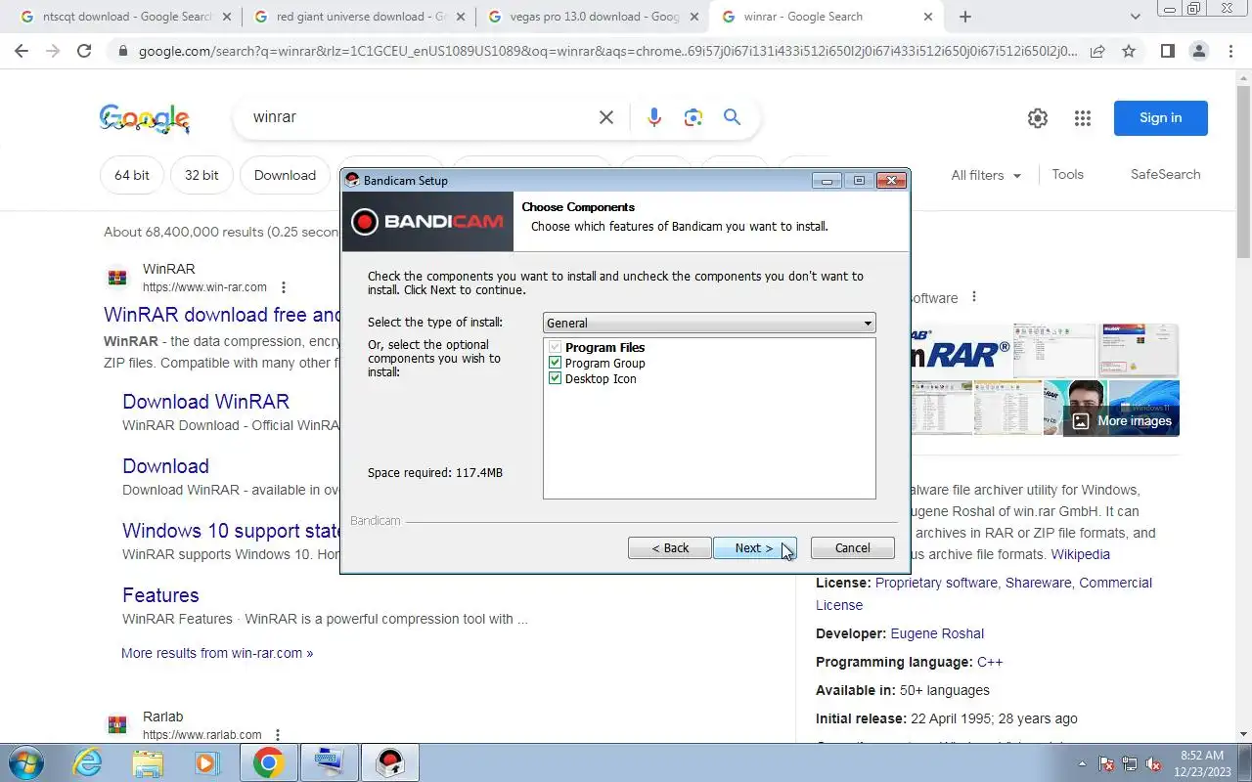
Task: Click the blue search magnifier icon
Action: pyautogui.click(x=732, y=117)
